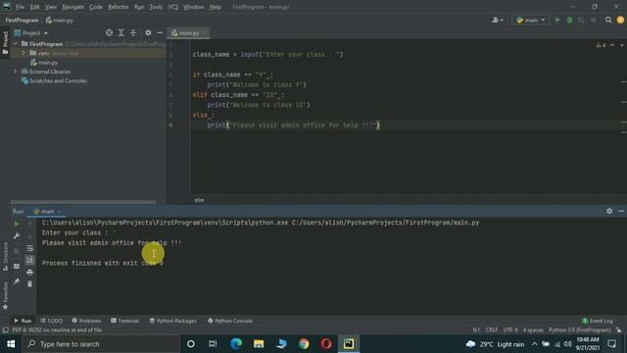This screenshot has width=627, height=353.
Task: Open run configuration wrench icon
Action: pyautogui.click(x=17, y=236)
